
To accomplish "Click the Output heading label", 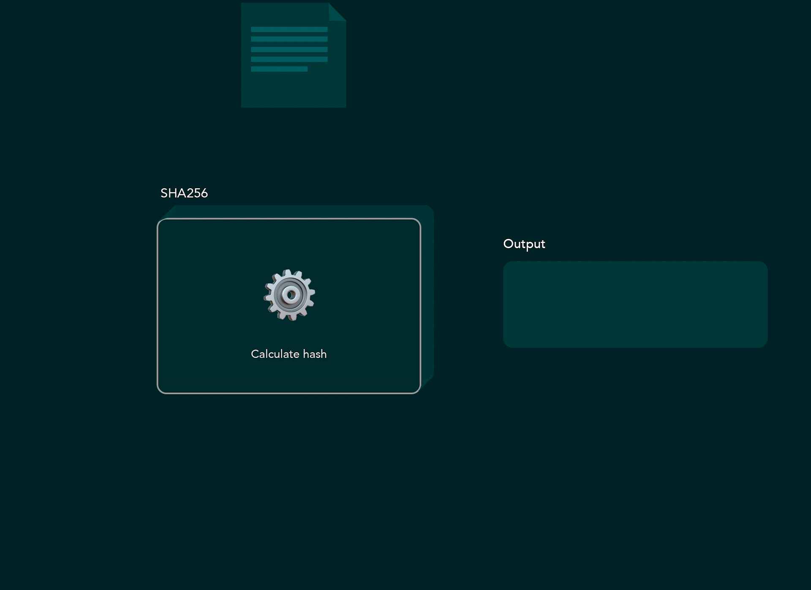I will pyautogui.click(x=524, y=244).
